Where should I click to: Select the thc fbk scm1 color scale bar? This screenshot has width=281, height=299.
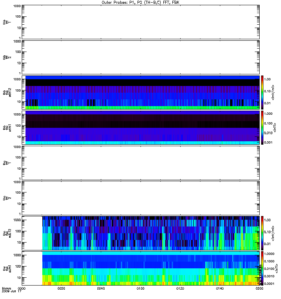pos(262,268)
